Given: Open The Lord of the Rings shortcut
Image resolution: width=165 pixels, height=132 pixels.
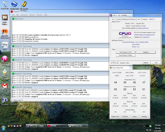Looking at the screenshot, I should 24,5.
